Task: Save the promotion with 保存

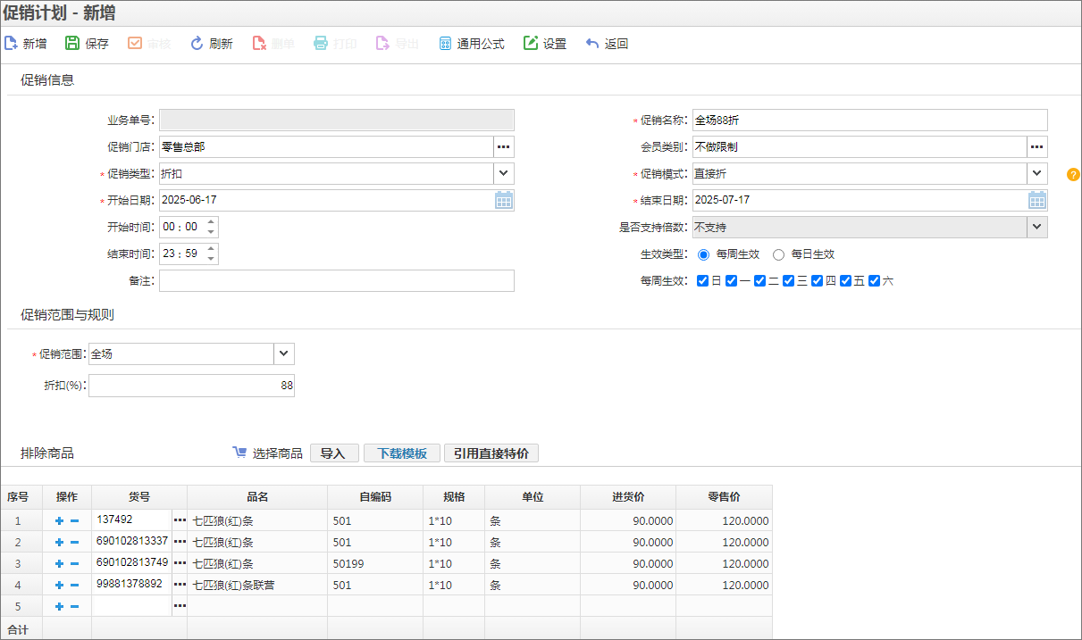Action: (x=87, y=43)
